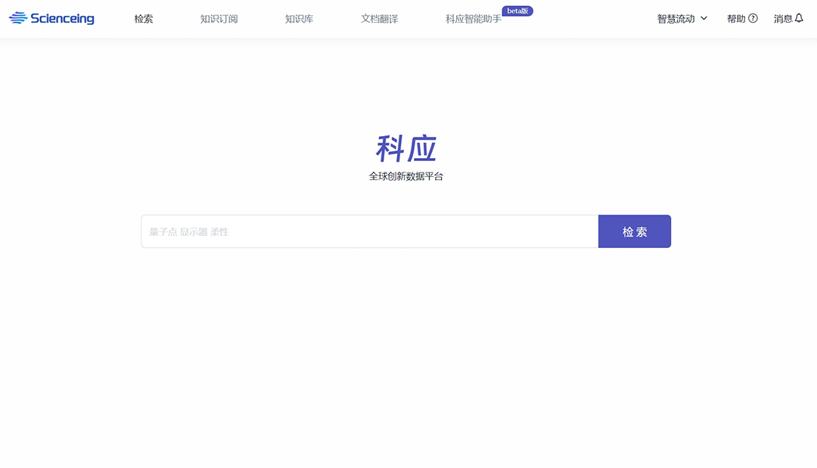Click the Scienceing wave logo icon
The image size is (817, 468).
point(17,18)
